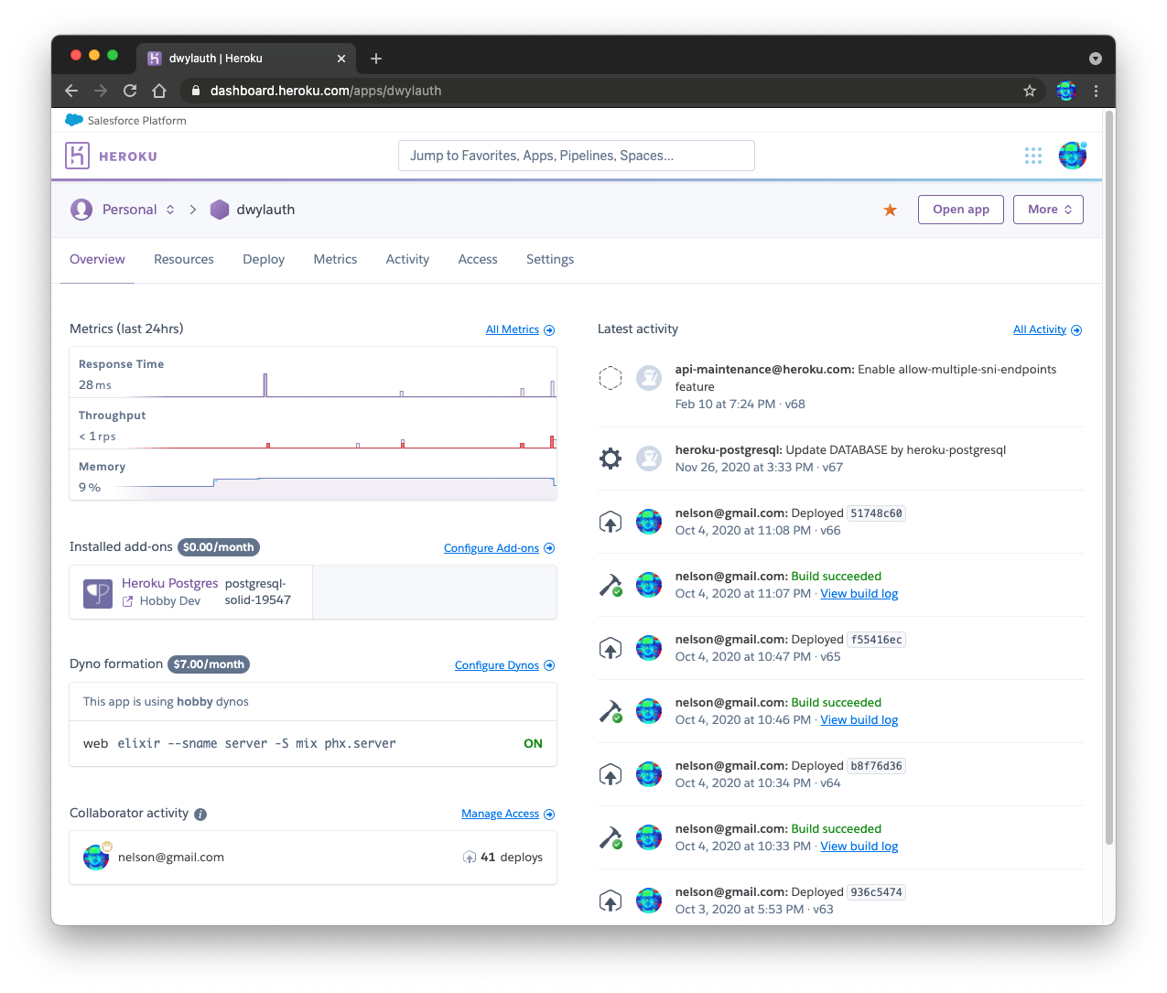Unfavorite dwylauth using the star
The width and height of the screenshot is (1167, 993).
click(x=890, y=209)
